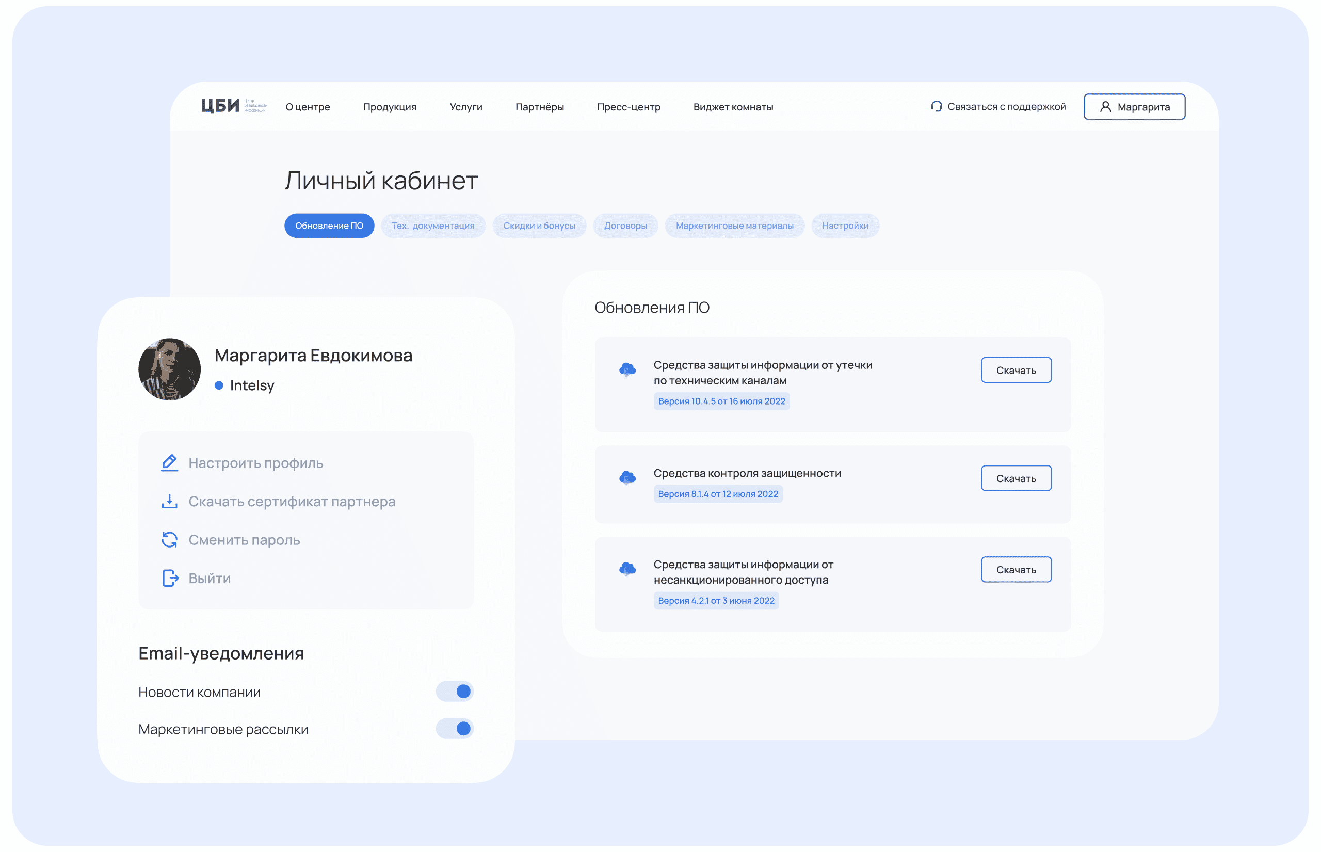Click the download icon beside partner certificate

[169, 501]
